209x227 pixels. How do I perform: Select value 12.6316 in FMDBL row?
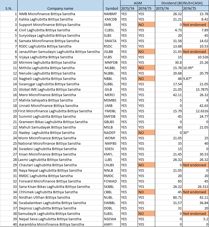195,111
